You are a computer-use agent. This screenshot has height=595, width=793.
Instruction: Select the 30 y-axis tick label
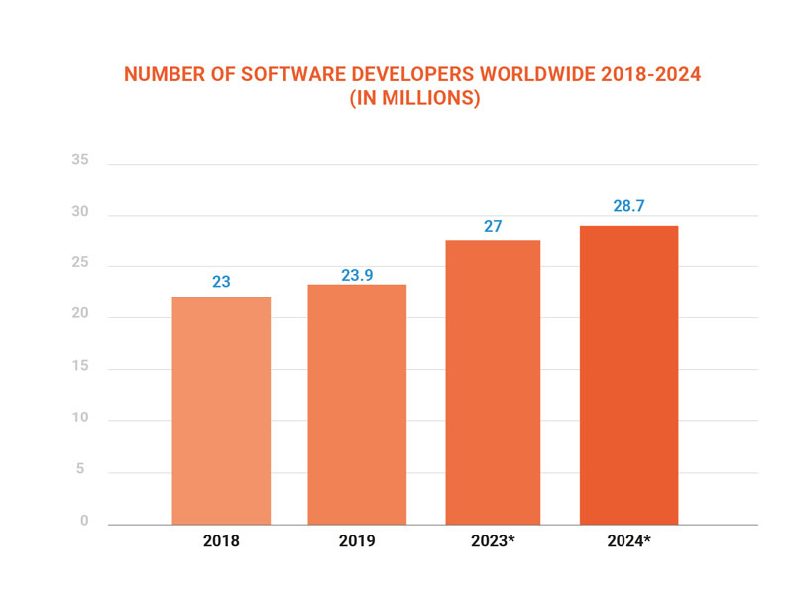[80, 212]
